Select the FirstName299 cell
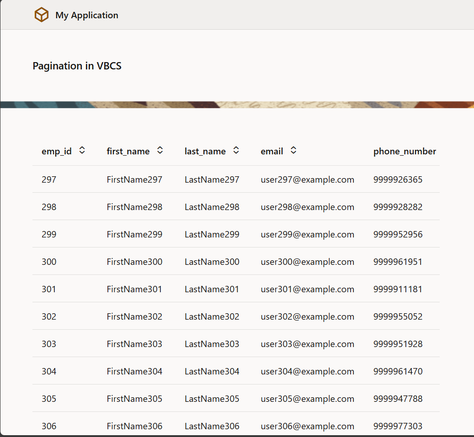This screenshot has width=474, height=437. [134, 234]
